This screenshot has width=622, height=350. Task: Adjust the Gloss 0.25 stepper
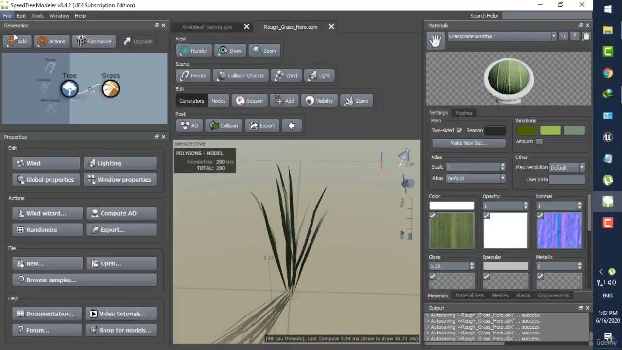[x=471, y=266]
